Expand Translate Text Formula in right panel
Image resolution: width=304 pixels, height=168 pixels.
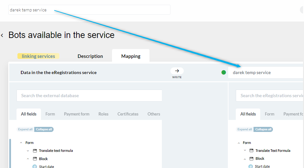point(245,150)
